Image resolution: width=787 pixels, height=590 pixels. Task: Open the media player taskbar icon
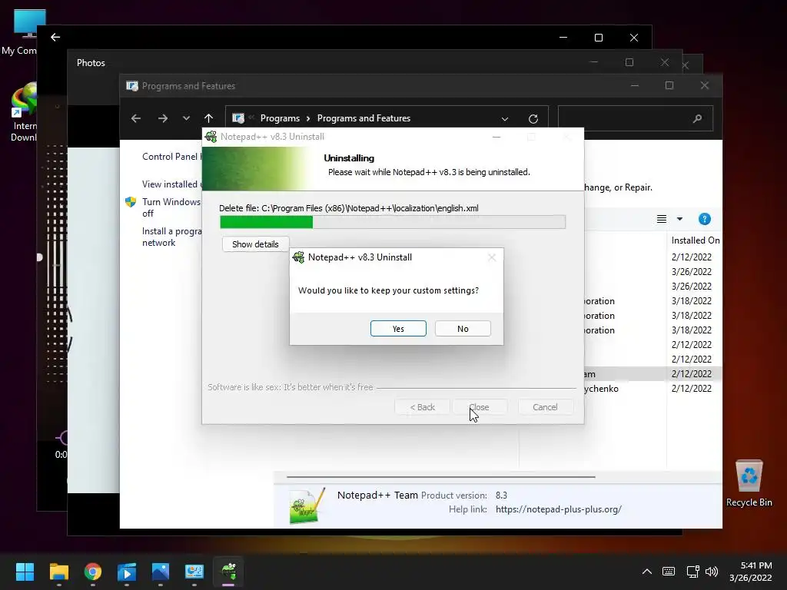(127, 572)
